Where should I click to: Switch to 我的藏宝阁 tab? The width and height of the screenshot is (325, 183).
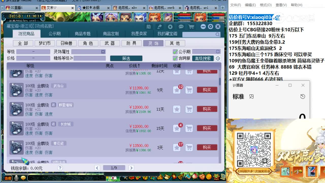coord(167,34)
